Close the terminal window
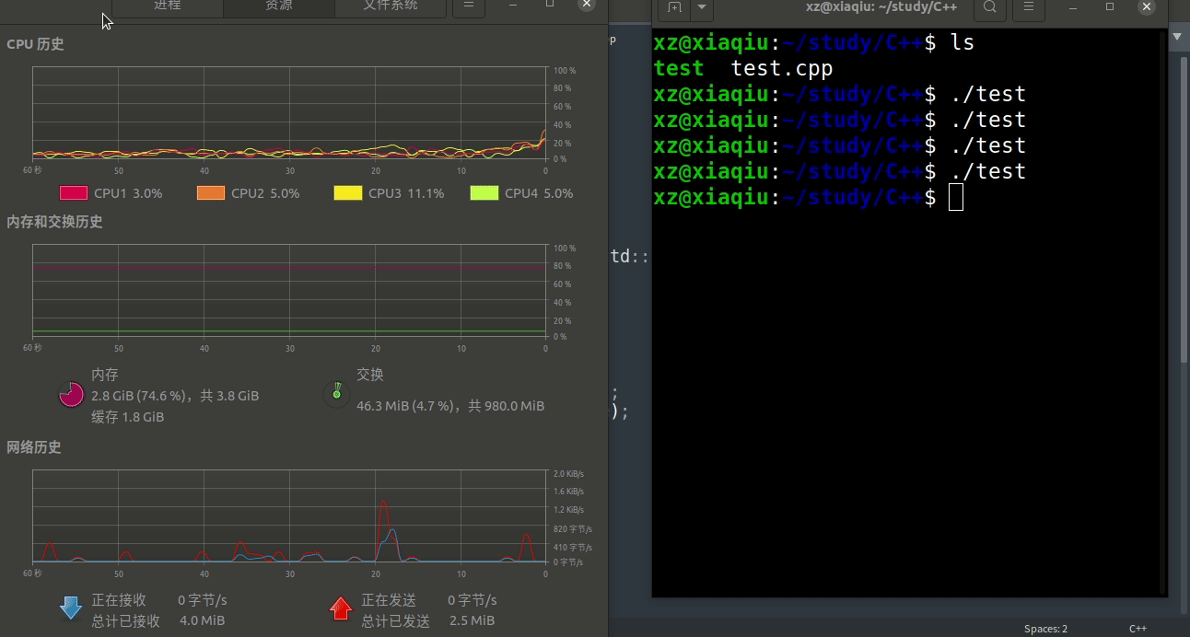This screenshot has height=637, width=1190. coord(1147,6)
